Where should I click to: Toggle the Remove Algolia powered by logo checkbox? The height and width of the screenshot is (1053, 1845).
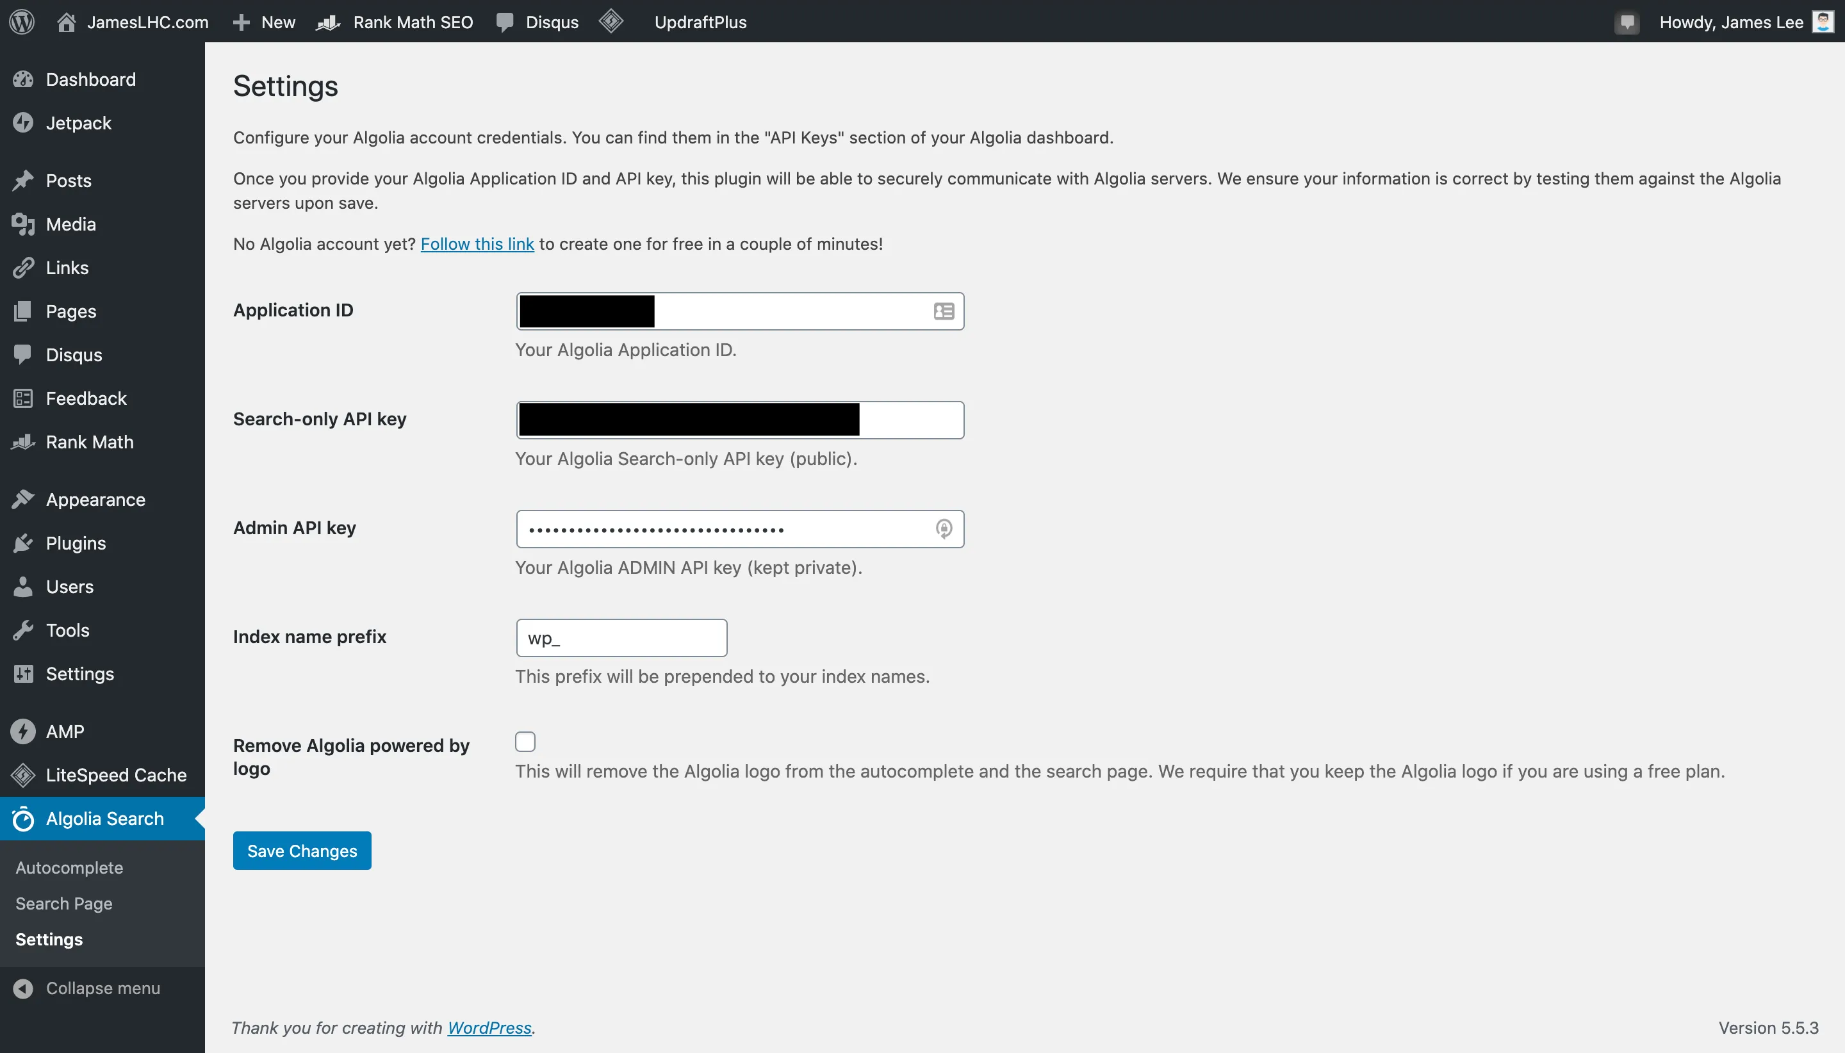click(x=525, y=741)
